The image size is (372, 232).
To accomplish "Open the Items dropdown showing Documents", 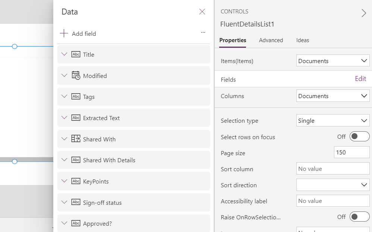I will 332,60.
